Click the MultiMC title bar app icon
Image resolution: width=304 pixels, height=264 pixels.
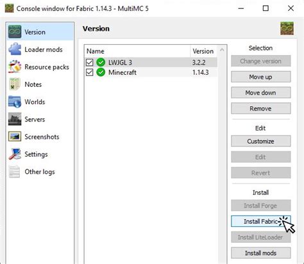point(9,8)
